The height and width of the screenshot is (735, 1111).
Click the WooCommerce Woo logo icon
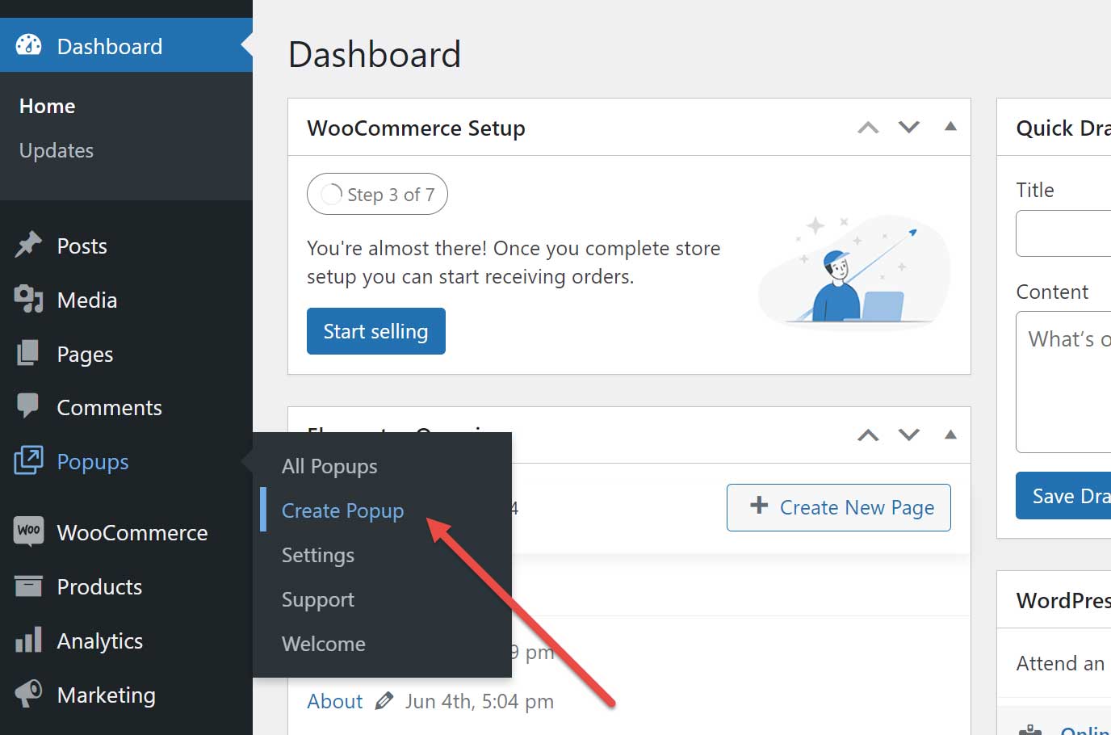pyautogui.click(x=28, y=531)
